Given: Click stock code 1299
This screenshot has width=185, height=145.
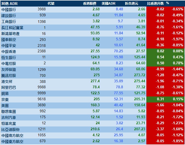Looking at the screenshot, I should point(42,70).
